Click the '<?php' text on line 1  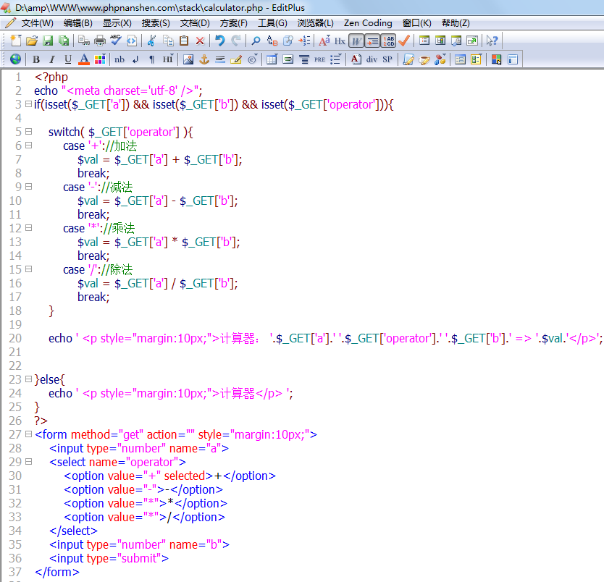click(x=51, y=77)
